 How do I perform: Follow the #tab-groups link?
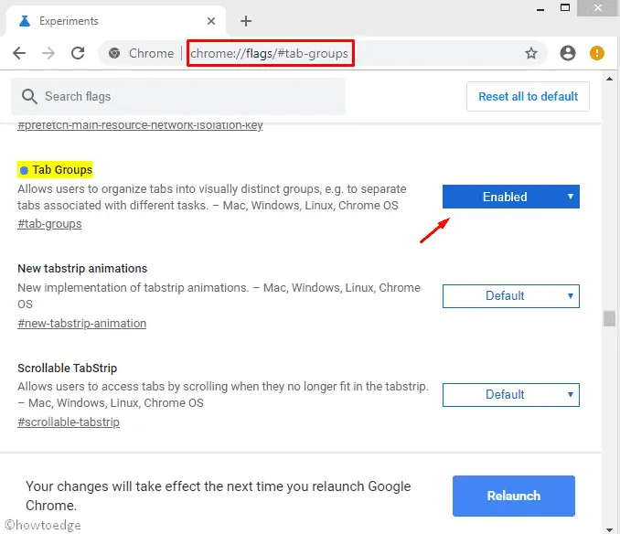click(x=49, y=224)
